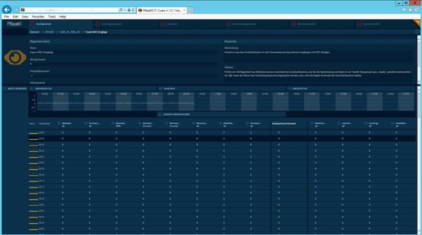Select the 16:00 hour on the timeline

coord(296,101)
